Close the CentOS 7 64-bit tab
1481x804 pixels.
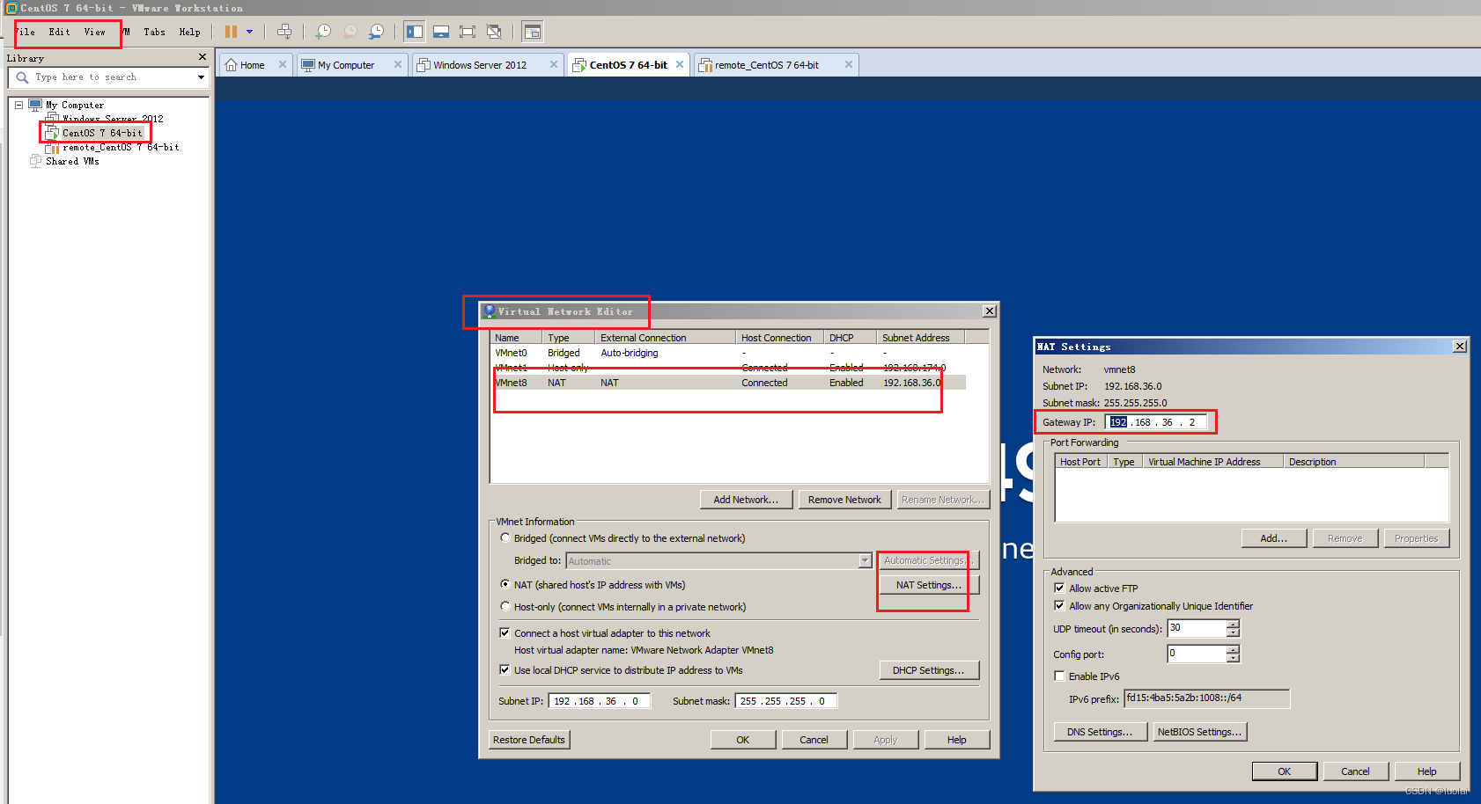point(680,64)
